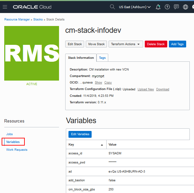Open Work Requests in Resources list
Image resolution: width=194 pixels, height=193 pixels.
[x=17, y=149]
